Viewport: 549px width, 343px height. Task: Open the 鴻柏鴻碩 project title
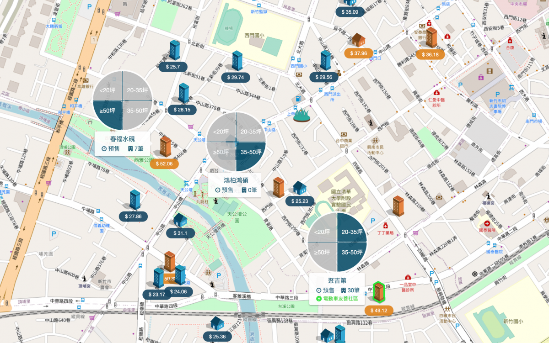point(236,180)
